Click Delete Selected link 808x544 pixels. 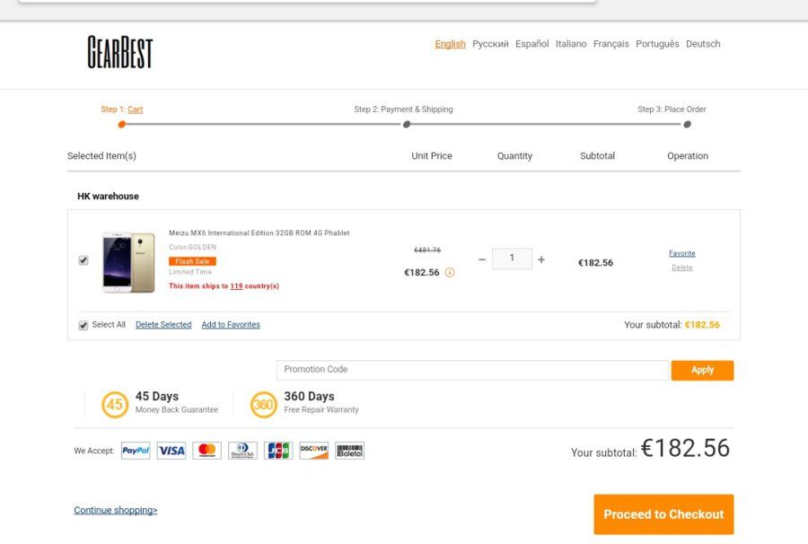coord(163,325)
